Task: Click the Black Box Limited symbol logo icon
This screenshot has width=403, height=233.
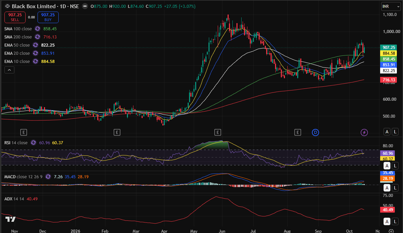Action: tap(8, 6)
